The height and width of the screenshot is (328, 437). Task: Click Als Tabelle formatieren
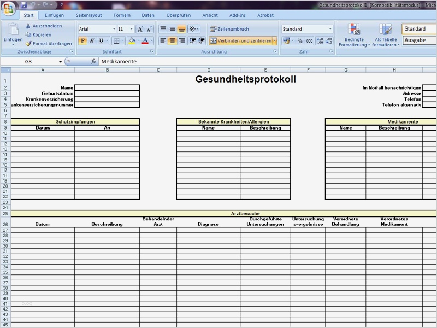click(386, 34)
